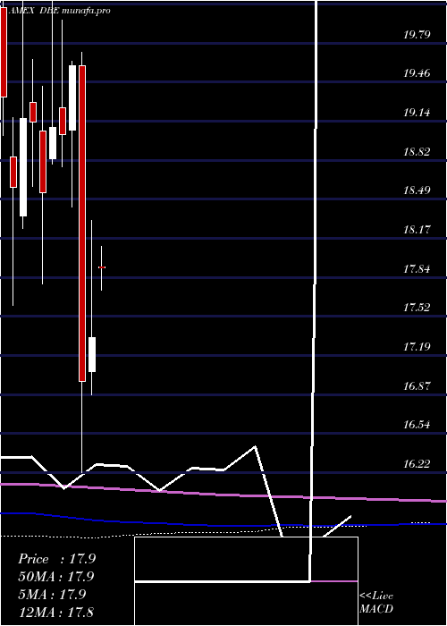Click the 18.49 price axis label
This screenshot has width=447, height=626.
(417, 190)
